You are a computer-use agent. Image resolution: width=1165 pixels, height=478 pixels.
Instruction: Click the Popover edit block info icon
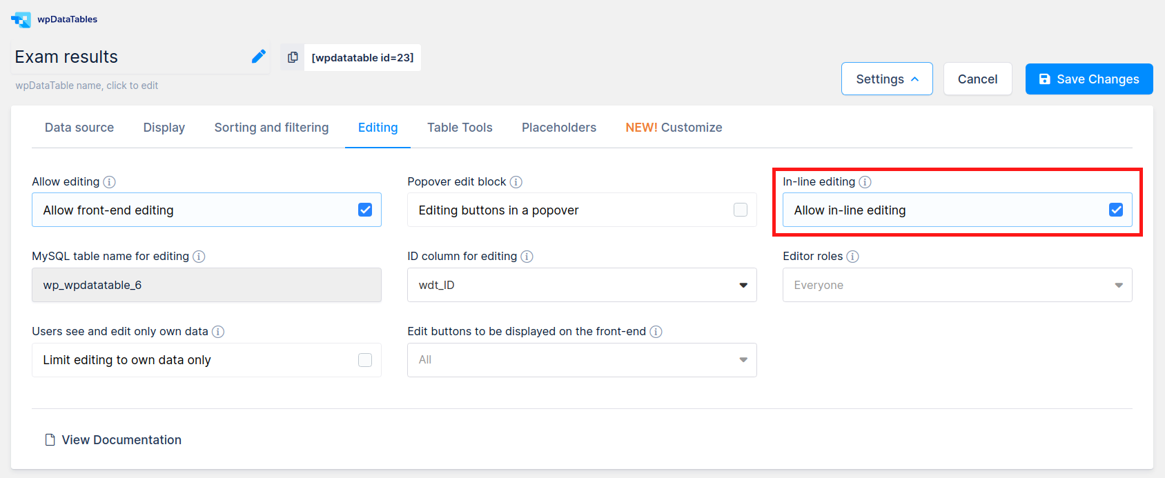(516, 182)
